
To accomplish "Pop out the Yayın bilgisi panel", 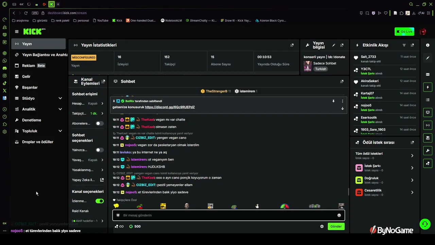I will coord(342,45).
